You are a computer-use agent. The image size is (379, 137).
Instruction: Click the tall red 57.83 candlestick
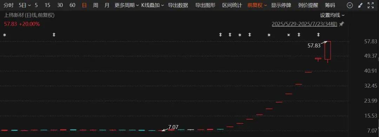pos(327,50)
